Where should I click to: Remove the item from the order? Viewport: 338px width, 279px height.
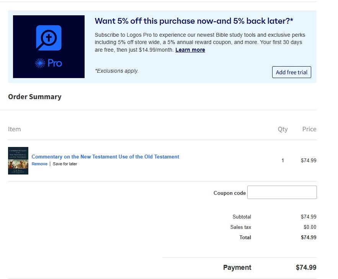39,164
